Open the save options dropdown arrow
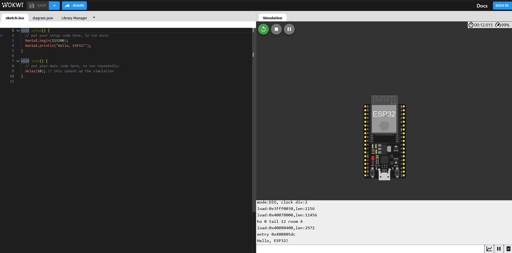Image resolution: width=512 pixels, height=253 pixels. [54, 6]
